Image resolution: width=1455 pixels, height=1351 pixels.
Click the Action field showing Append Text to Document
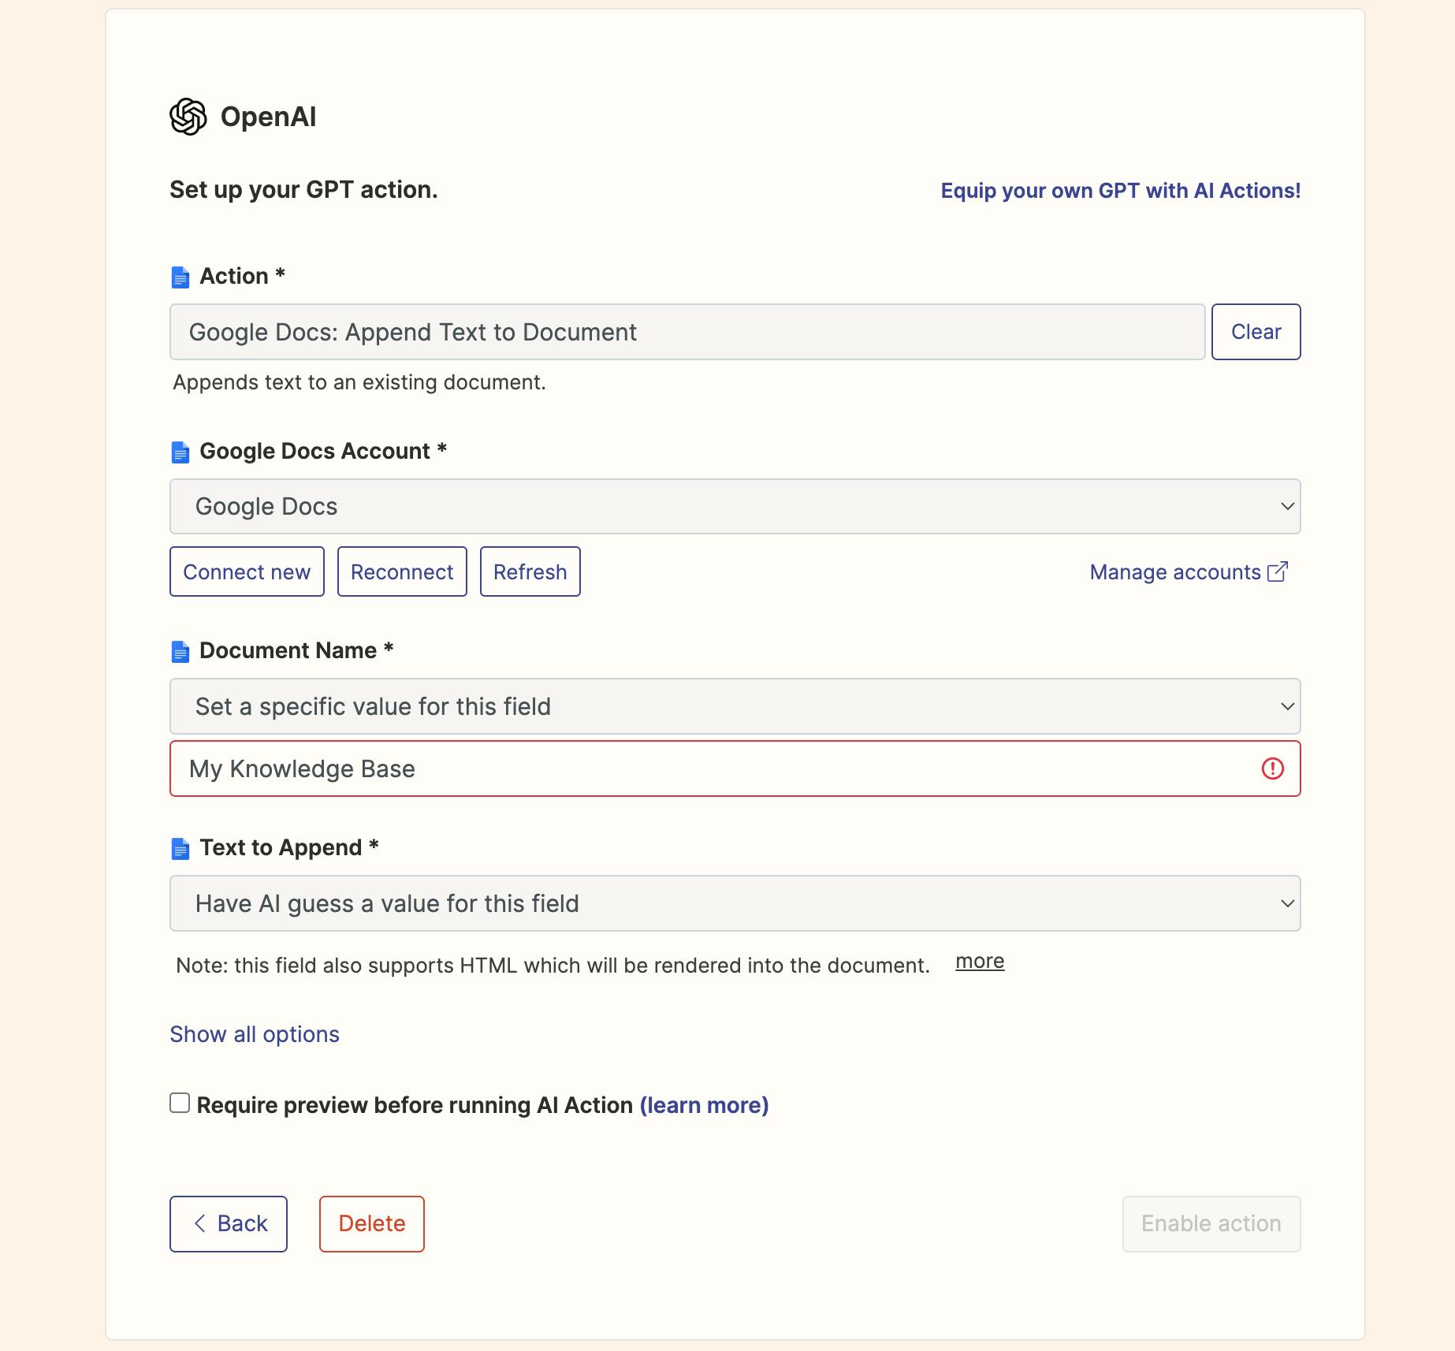(687, 332)
